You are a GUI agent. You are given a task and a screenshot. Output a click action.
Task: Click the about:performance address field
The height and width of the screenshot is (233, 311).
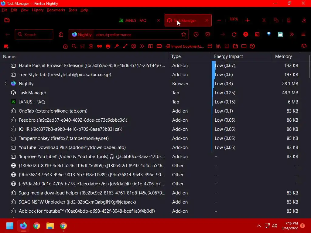tap(137, 35)
